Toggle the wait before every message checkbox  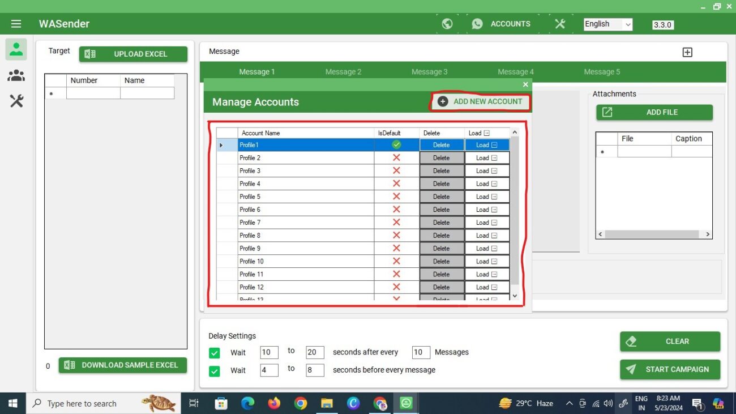214,372
